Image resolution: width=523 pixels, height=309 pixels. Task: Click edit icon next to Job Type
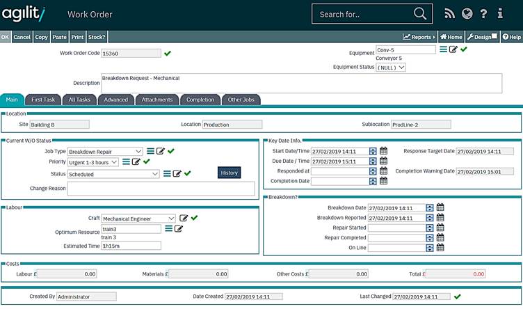tap(161, 151)
